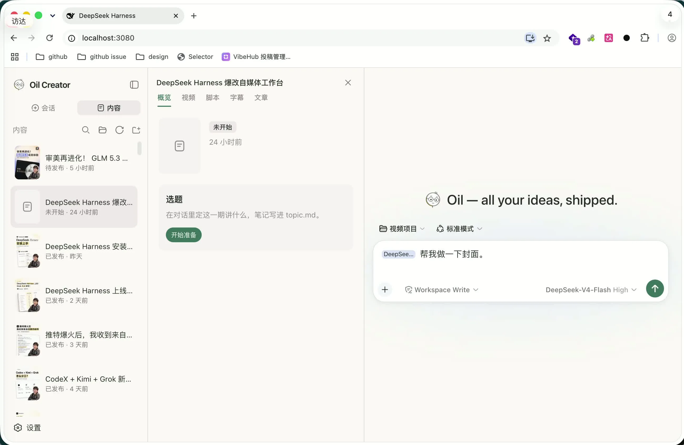The width and height of the screenshot is (684, 445).
Task: Open the 标准模式 dropdown
Action: 459,229
